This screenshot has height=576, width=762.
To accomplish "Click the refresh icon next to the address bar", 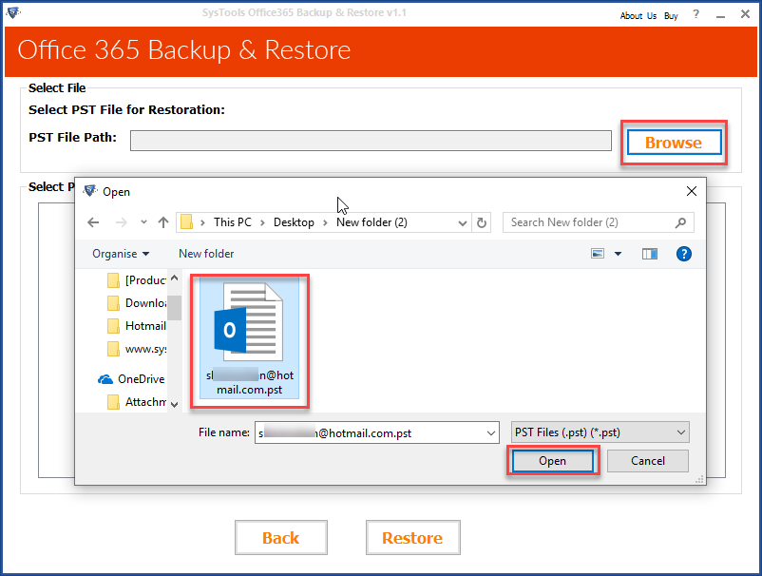I will [484, 221].
